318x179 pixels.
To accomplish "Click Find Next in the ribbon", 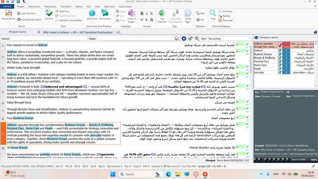I will pyautogui.click(x=225, y=11).
